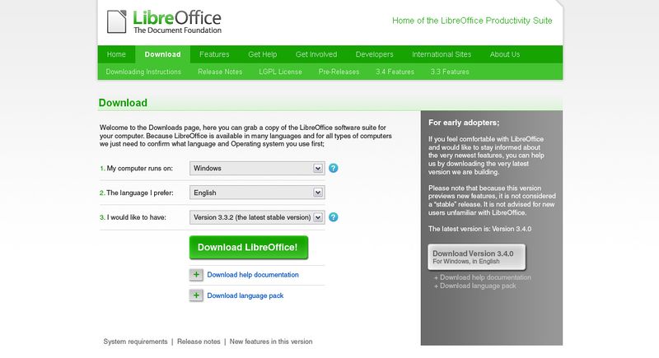Open the 3.4 Features submenu link
Viewport: 659px width, 358px height.
coord(395,72)
